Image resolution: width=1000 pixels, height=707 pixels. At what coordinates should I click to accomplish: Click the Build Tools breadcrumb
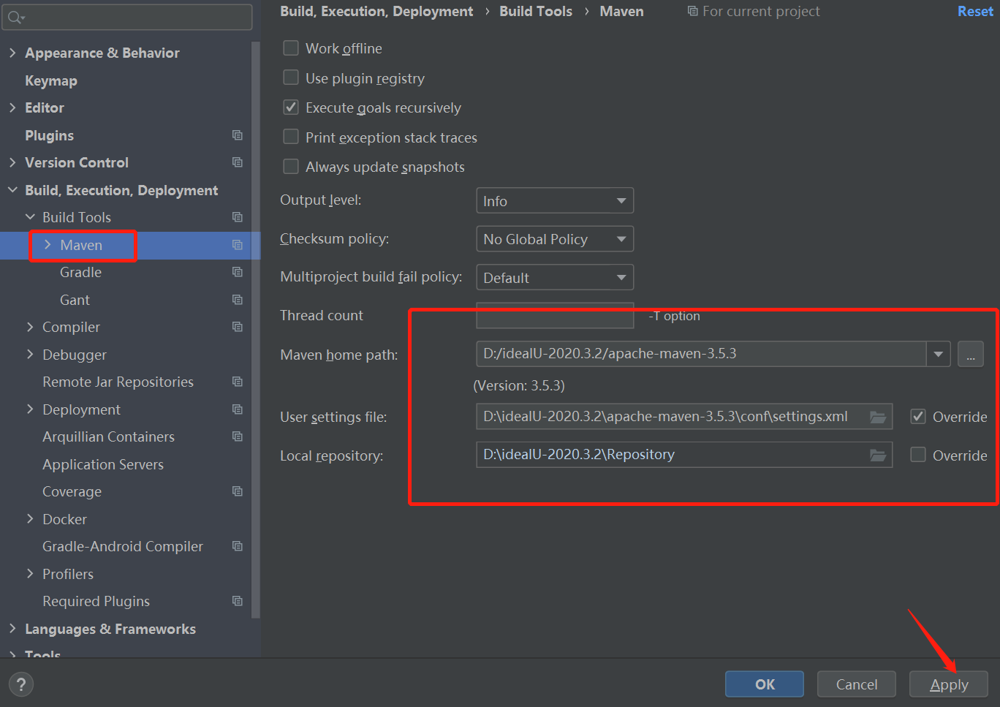pyautogui.click(x=536, y=11)
